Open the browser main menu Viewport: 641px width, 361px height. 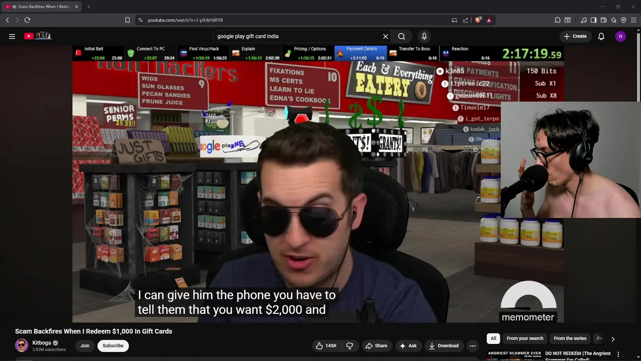point(633,20)
